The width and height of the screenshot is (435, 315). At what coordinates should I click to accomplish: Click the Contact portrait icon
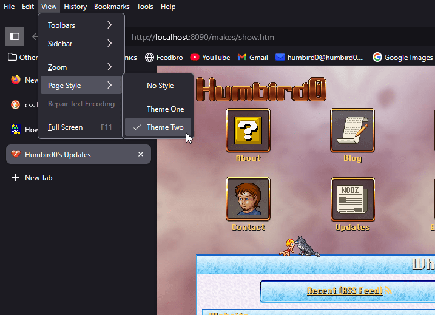tap(248, 199)
